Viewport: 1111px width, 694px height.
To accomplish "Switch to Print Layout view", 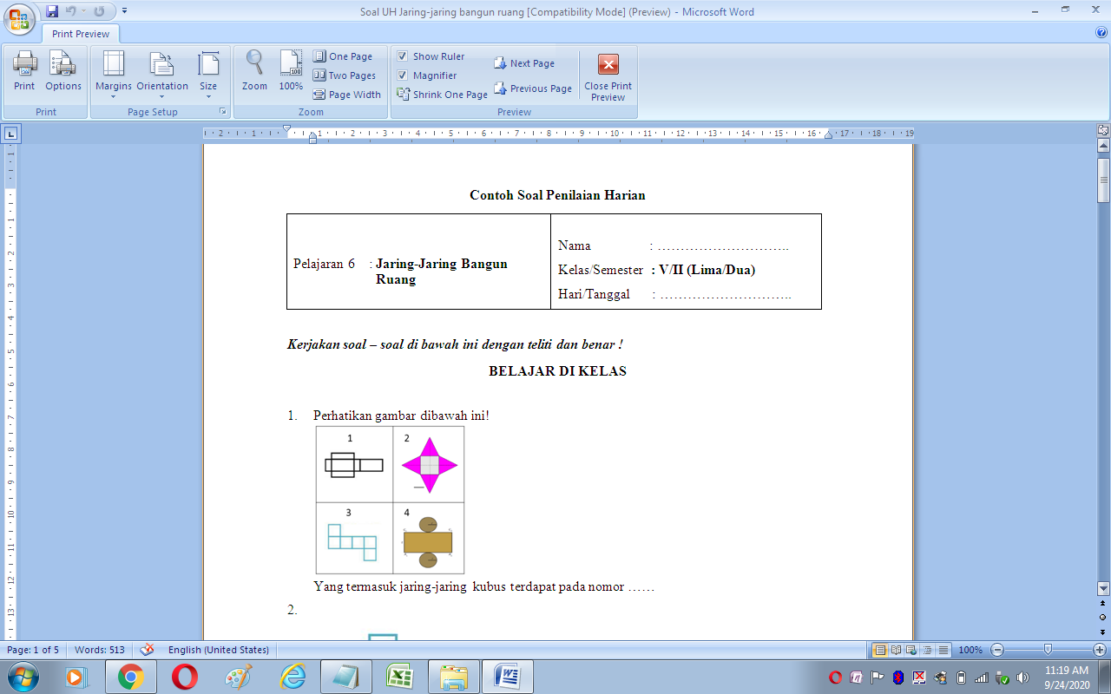I will click(880, 650).
